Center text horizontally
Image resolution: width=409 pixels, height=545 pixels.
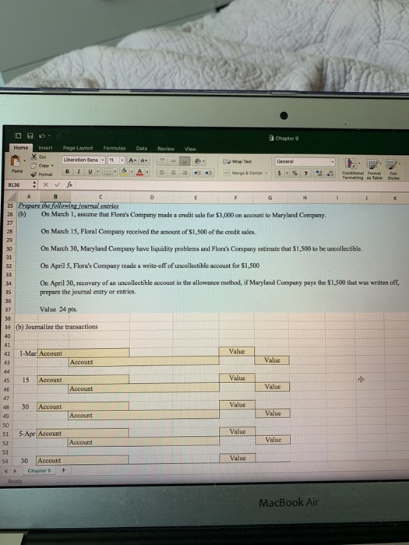(173, 172)
